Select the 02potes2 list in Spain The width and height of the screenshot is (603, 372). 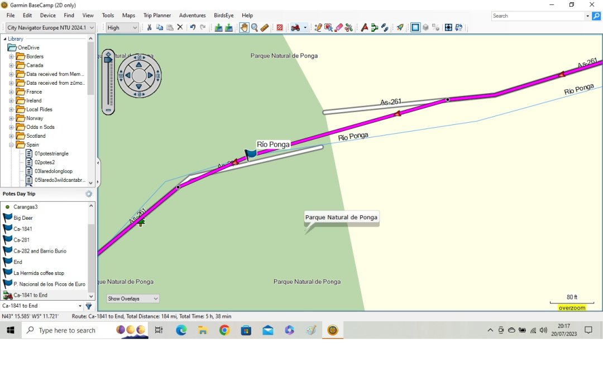point(44,162)
